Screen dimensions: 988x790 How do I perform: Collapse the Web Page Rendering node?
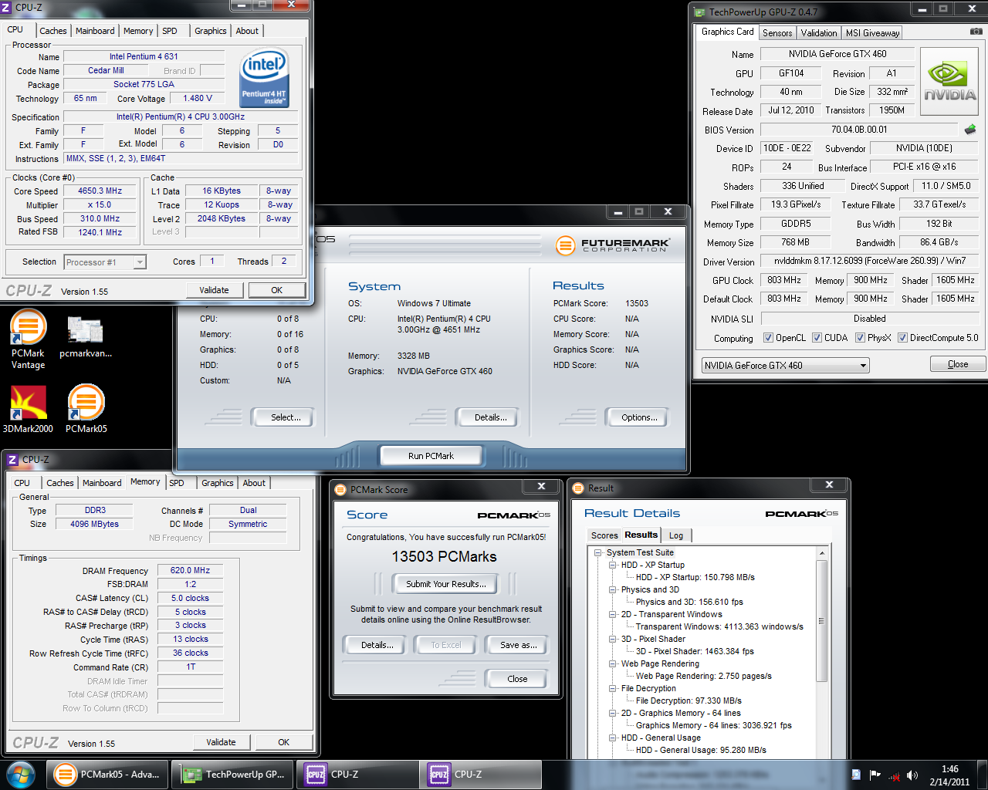coord(613,664)
